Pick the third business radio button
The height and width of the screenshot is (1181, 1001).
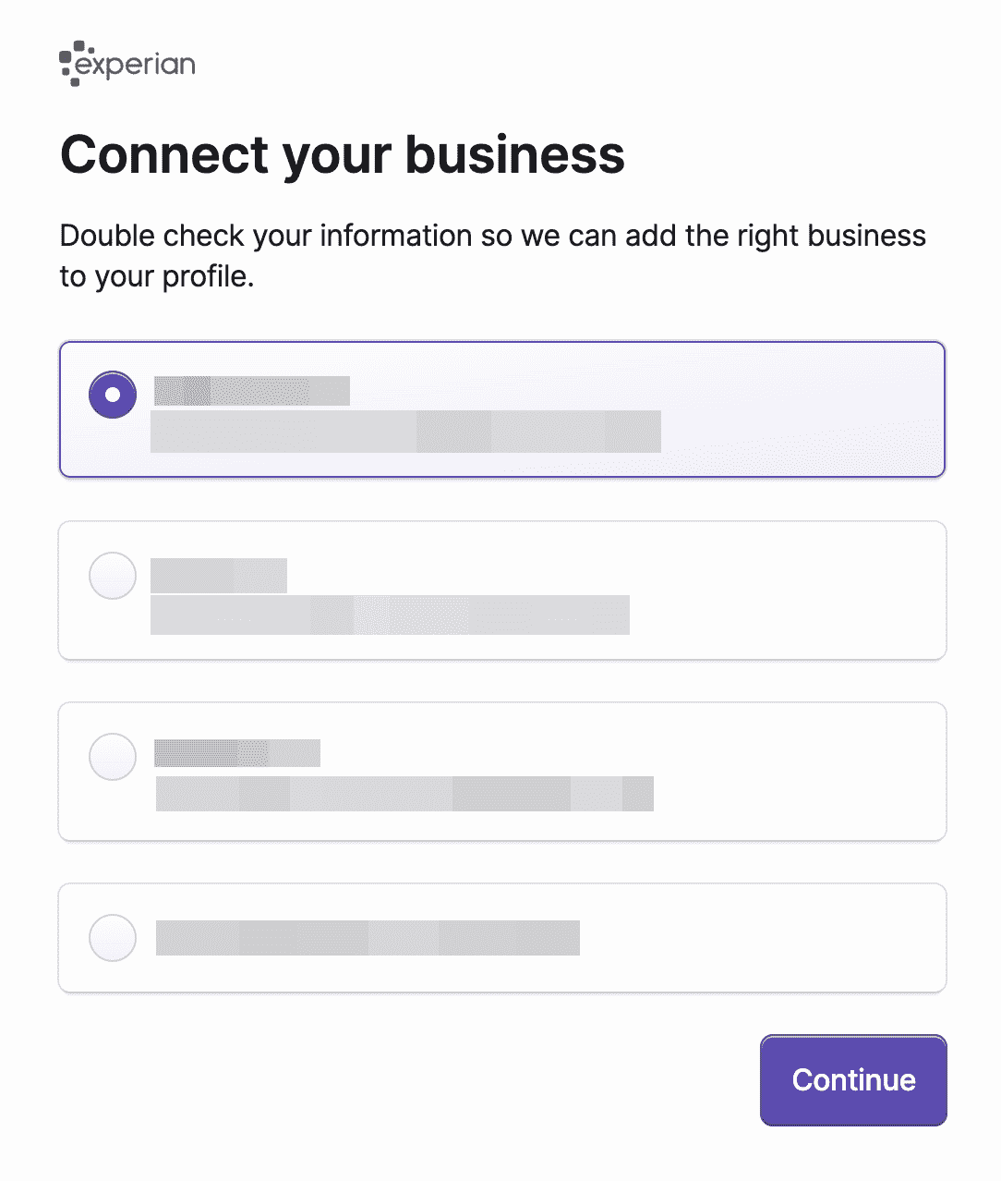(113, 757)
